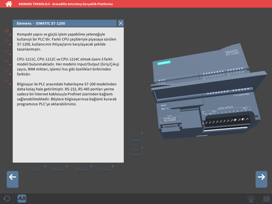Go to the home screen icon
The width and height of the screenshot is (272, 204).
coord(9,4)
